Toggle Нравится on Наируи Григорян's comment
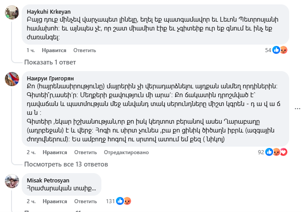This screenshot has height=212, width=302. coord(54,152)
